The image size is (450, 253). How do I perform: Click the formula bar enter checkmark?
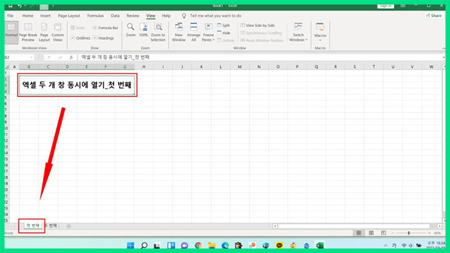pyautogui.click(x=60, y=57)
